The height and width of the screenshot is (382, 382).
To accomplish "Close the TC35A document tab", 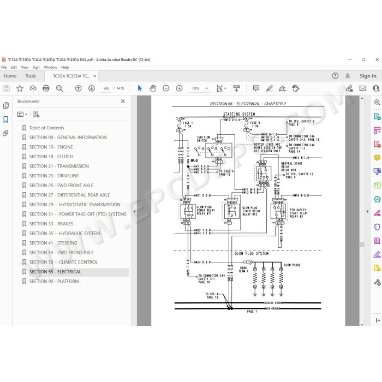I will pos(95,76).
